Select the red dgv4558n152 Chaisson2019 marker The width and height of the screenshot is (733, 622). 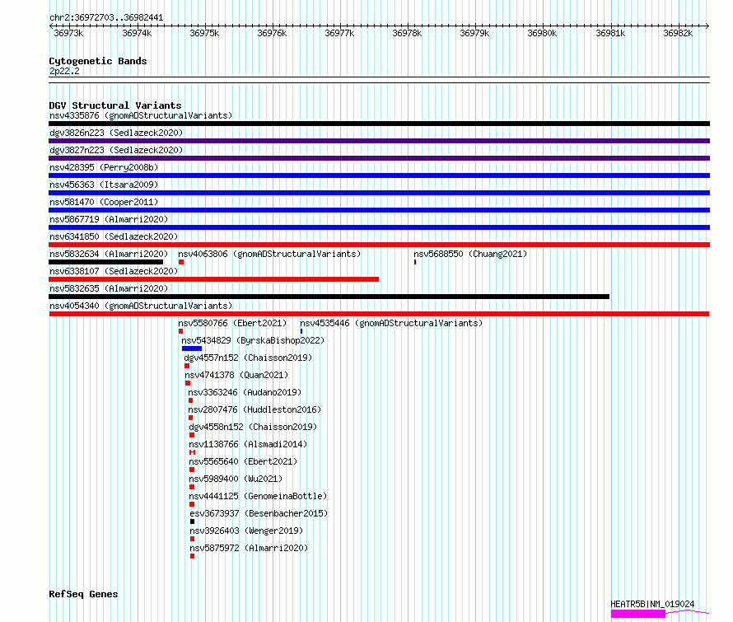[192, 435]
